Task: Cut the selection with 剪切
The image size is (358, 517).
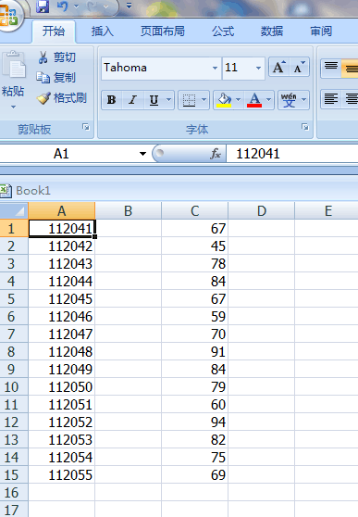Action: [57, 57]
